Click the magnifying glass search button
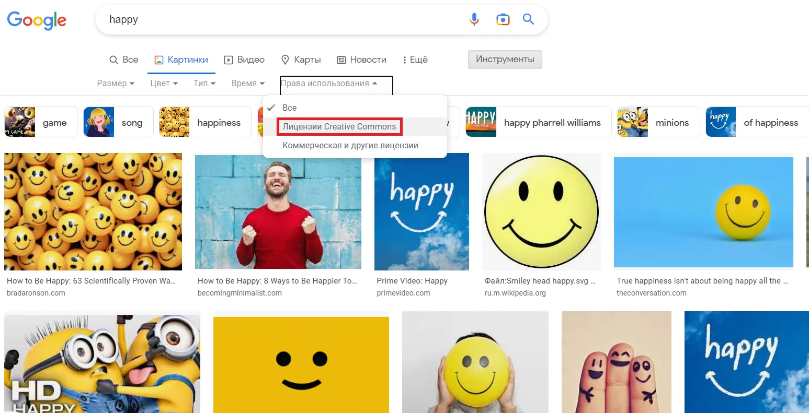Screen dimensions: 809x413 click(529, 19)
